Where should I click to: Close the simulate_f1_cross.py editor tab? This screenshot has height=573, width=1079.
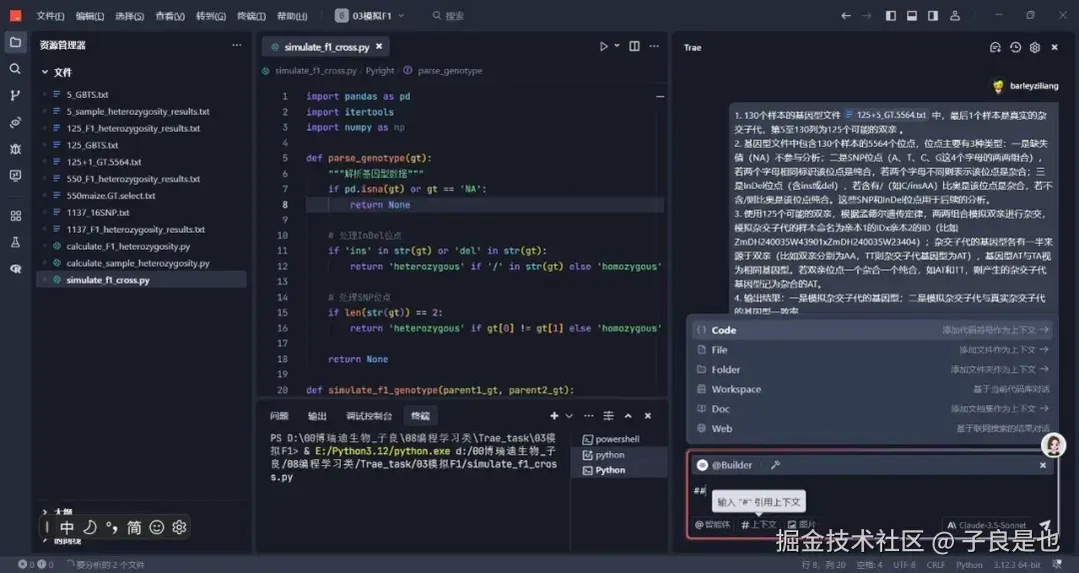pyautogui.click(x=380, y=47)
